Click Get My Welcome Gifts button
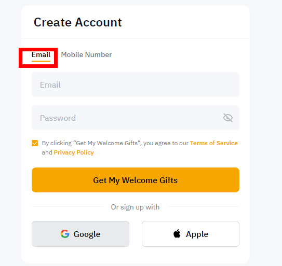 pos(136,180)
